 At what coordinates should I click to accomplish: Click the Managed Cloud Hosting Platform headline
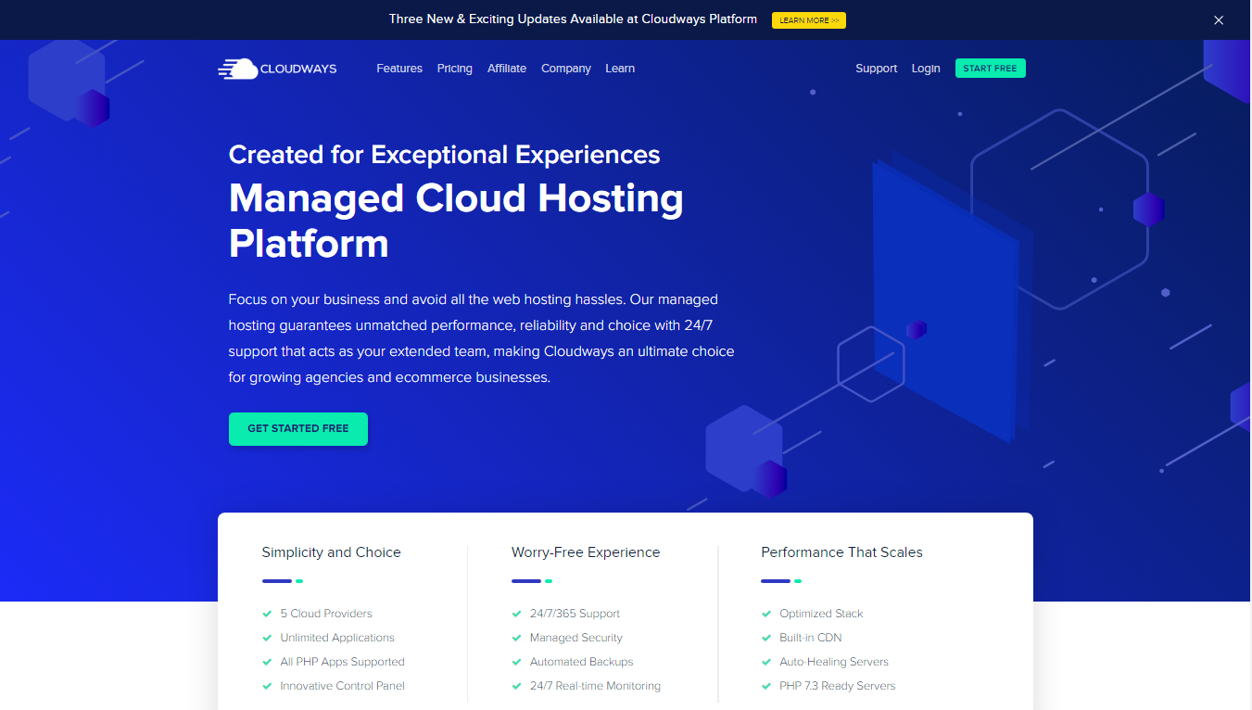coord(456,221)
